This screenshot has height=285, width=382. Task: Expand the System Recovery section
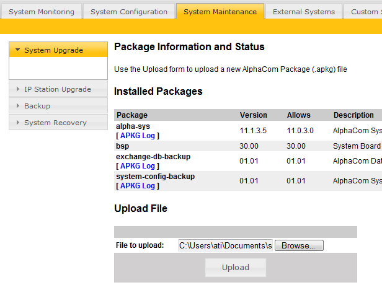point(55,123)
